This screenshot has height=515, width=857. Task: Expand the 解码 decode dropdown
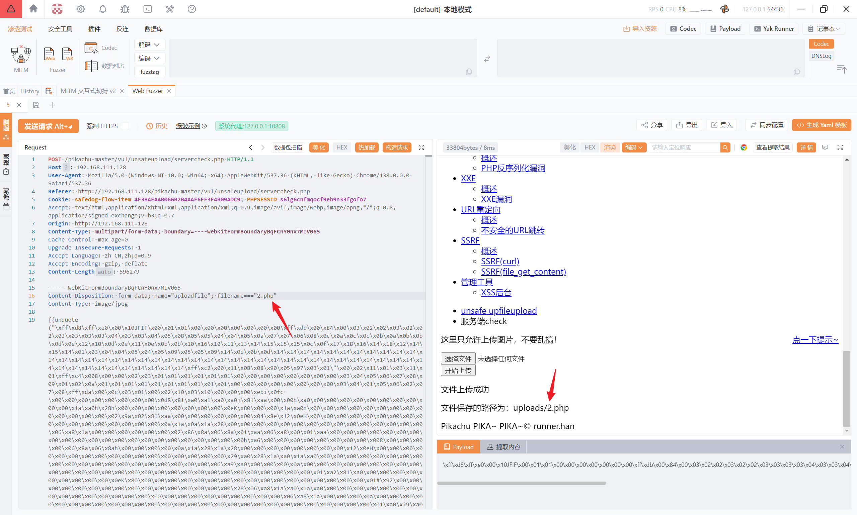(x=149, y=45)
